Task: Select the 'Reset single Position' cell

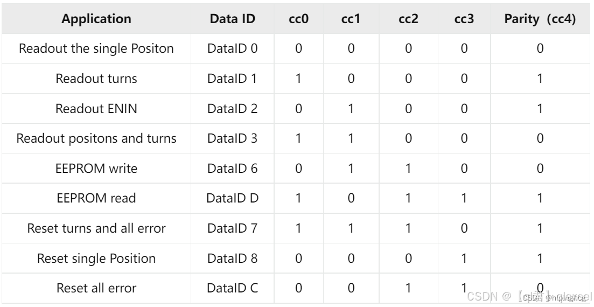Action: point(96,259)
